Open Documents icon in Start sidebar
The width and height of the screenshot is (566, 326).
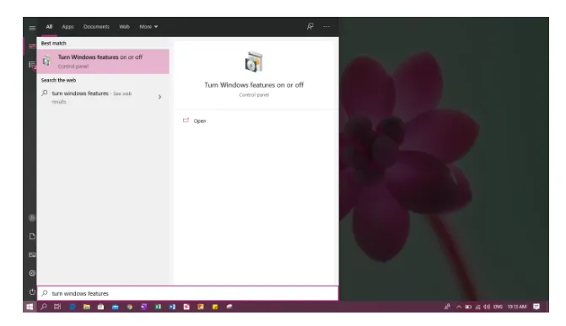pyautogui.click(x=32, y=236)
